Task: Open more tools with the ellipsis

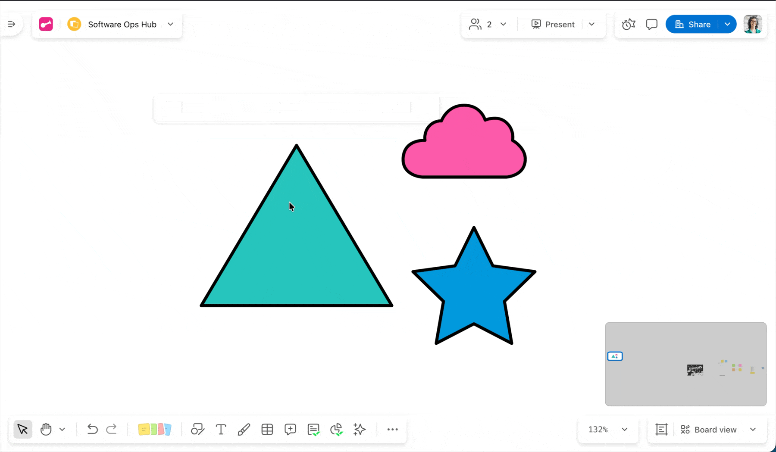Action: [392, 430]
